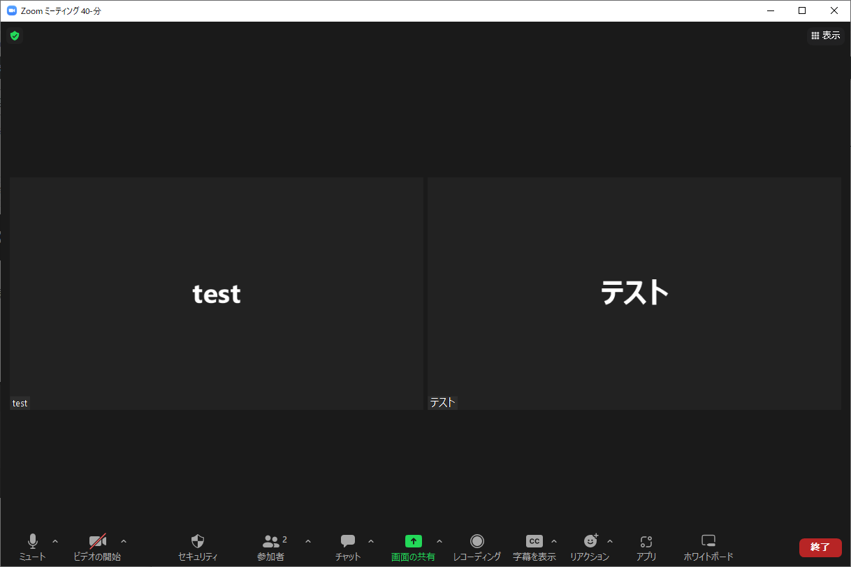
Task: Open the Security (セキュリティ) options
Action: tap(198, 547)
